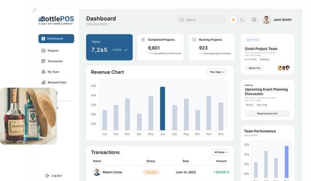Click the Jan revenue bar
The width and height of the screenshot is (311, 181).
click(x=105, y=120)
